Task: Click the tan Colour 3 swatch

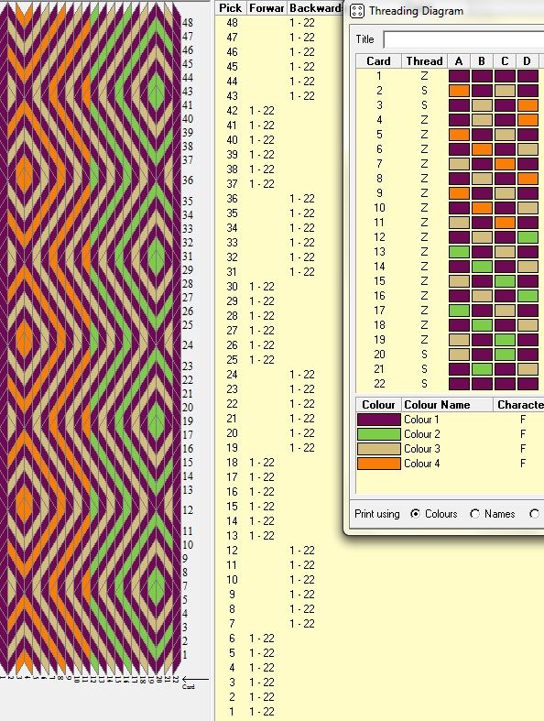Action: 379,449
